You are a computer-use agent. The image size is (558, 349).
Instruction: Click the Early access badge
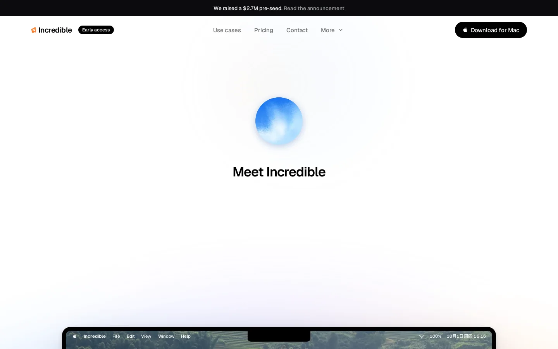pos(96,30)
